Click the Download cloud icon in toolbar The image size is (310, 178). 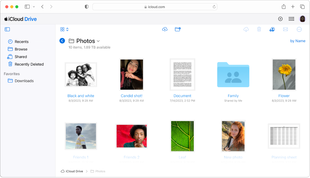point(246,29)
